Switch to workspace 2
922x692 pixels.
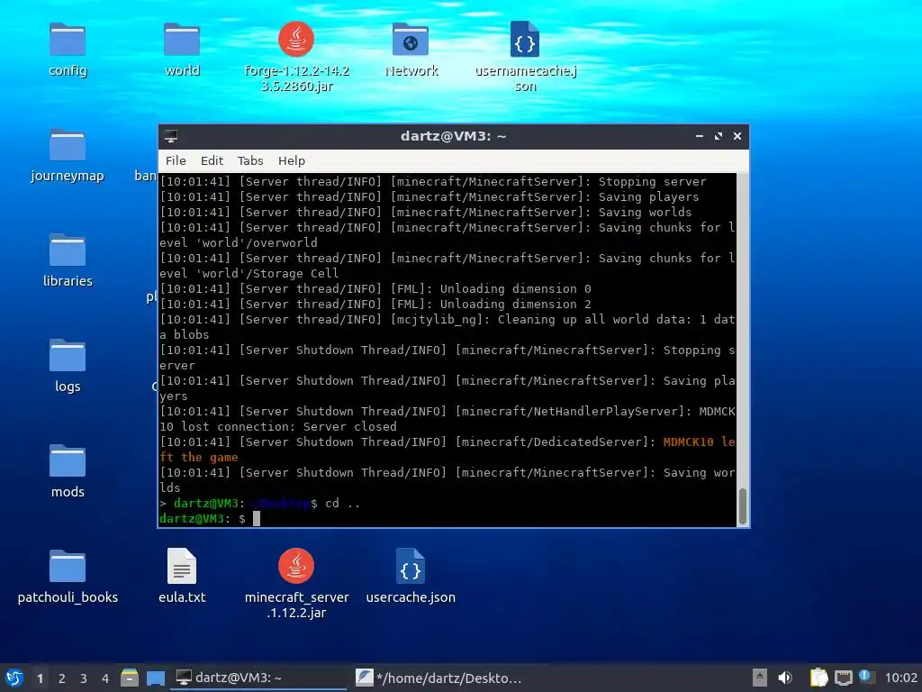(x=62, y=678)
